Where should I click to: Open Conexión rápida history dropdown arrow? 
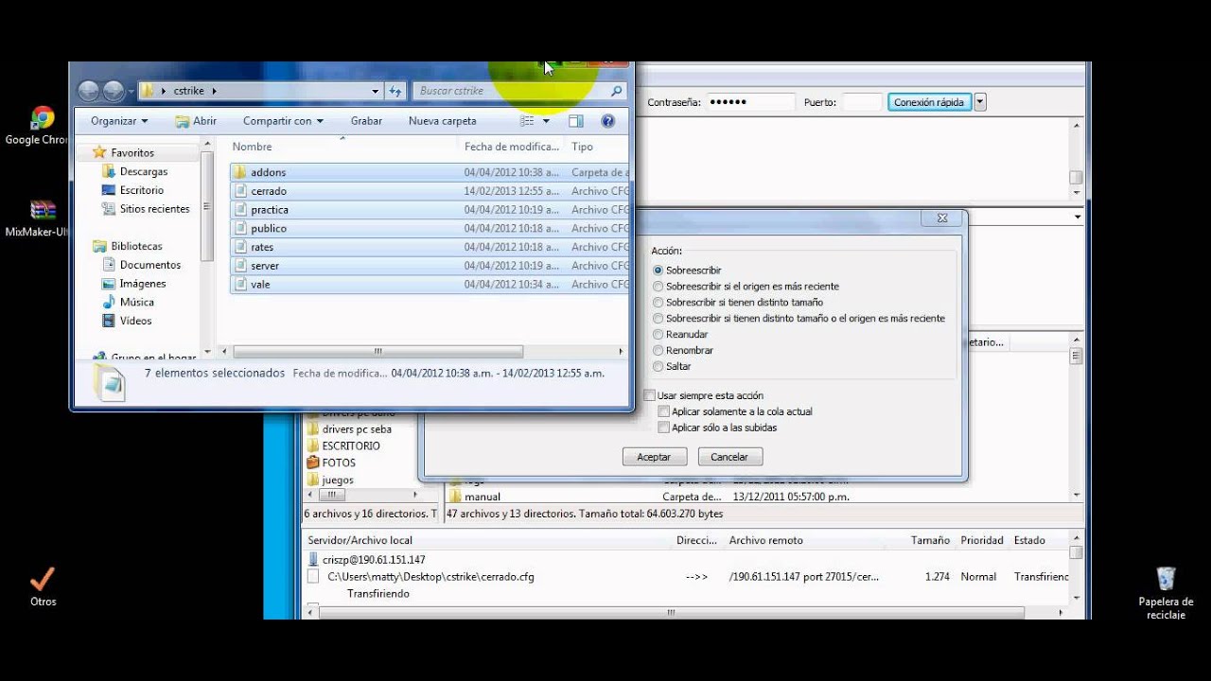980,102
